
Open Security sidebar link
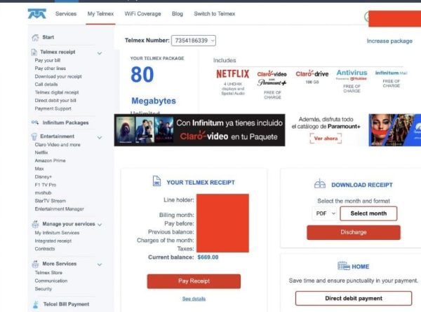pyautogui.click(x=44, y=289)
